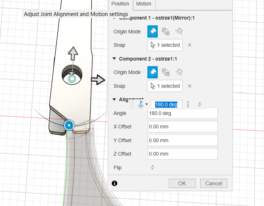Image resolution: width=264 pixels, height=206 pixels.
Task: Collapse the Component 2 - ostrze1:1 section
Action: click(114, 58)
